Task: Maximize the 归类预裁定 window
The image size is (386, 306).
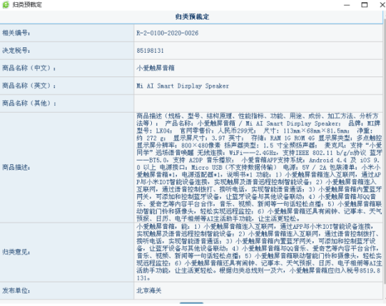Action: pos(364,5)
